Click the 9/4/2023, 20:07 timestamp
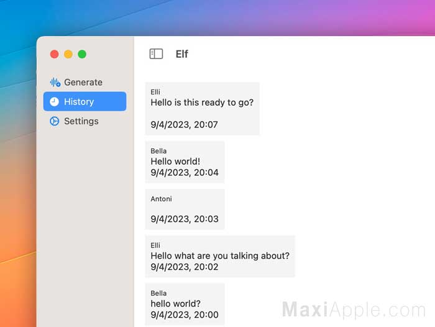The image size is (435, 327). coord(184,124)
